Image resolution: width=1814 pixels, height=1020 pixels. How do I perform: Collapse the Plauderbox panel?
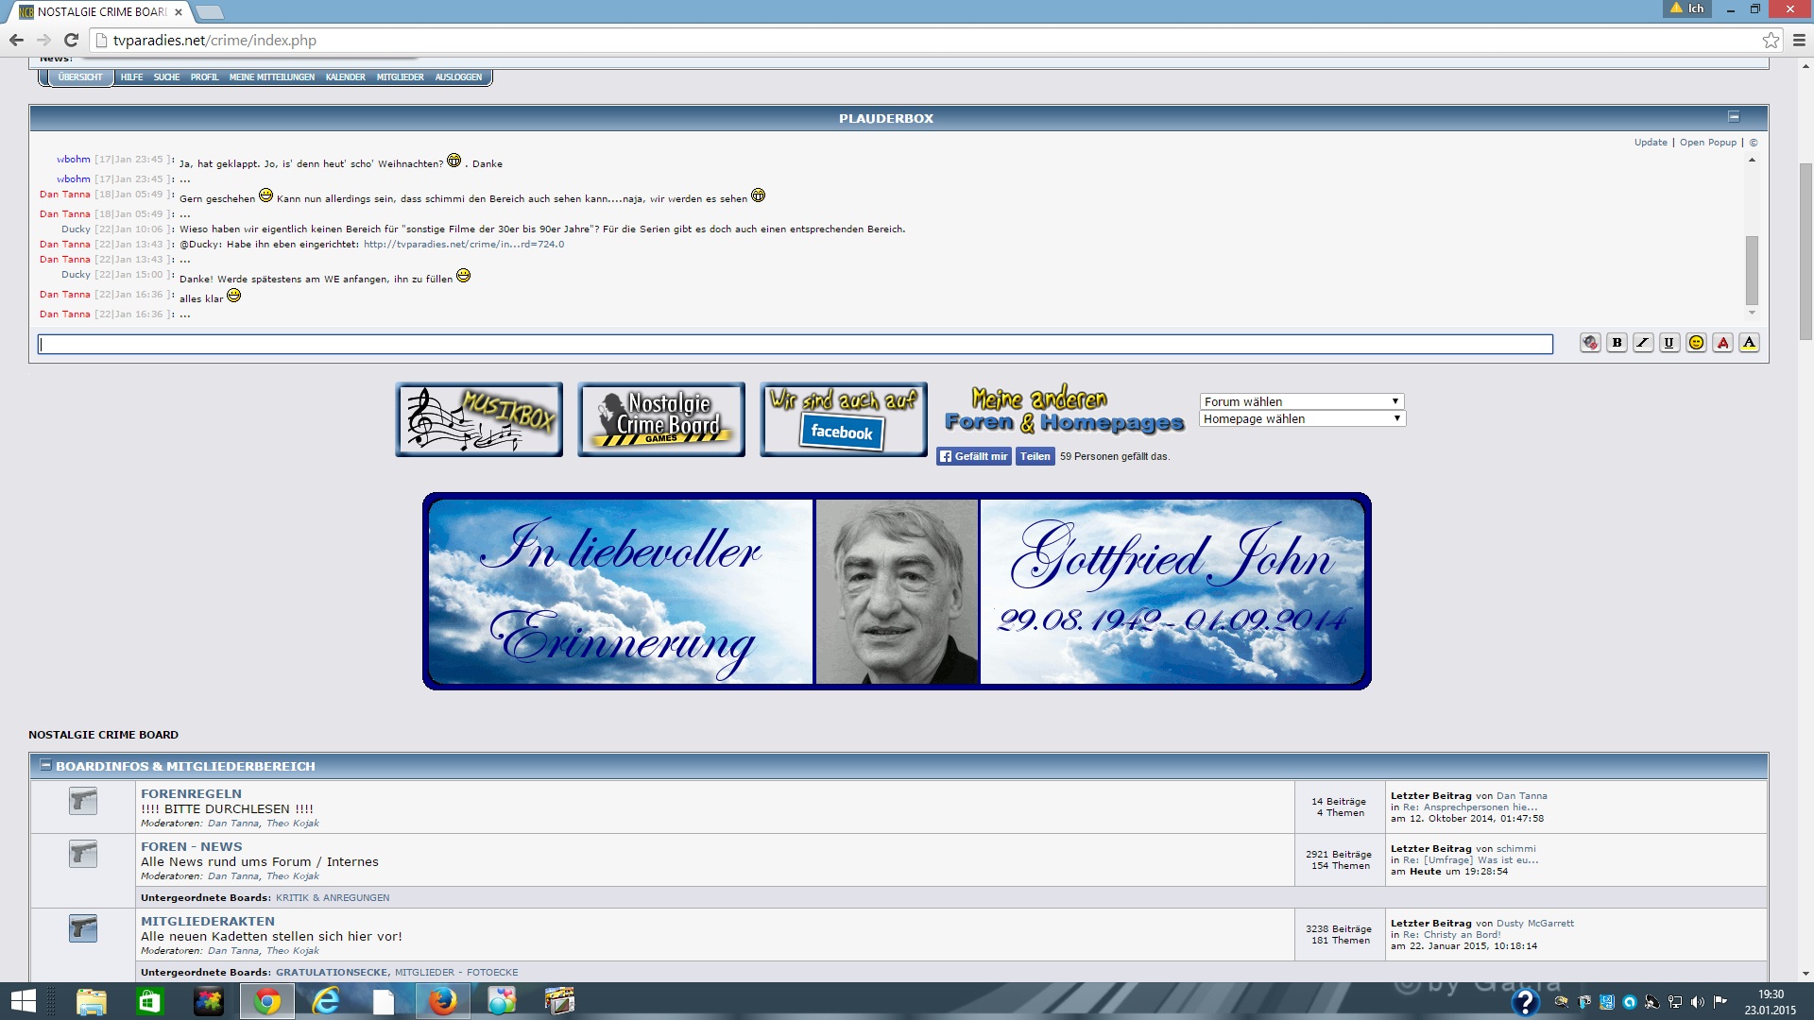click(1734, 117)
